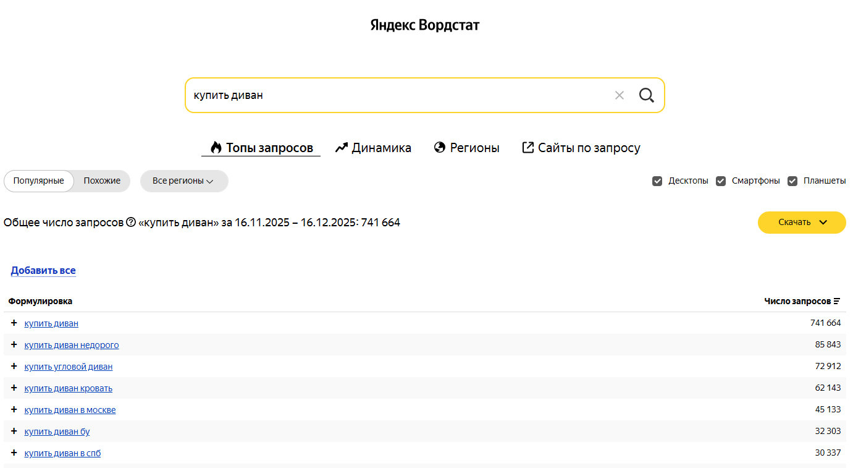Add 'купить диван недорого' using its plus icon
The image size is (853, 468).
coord(14,345)
